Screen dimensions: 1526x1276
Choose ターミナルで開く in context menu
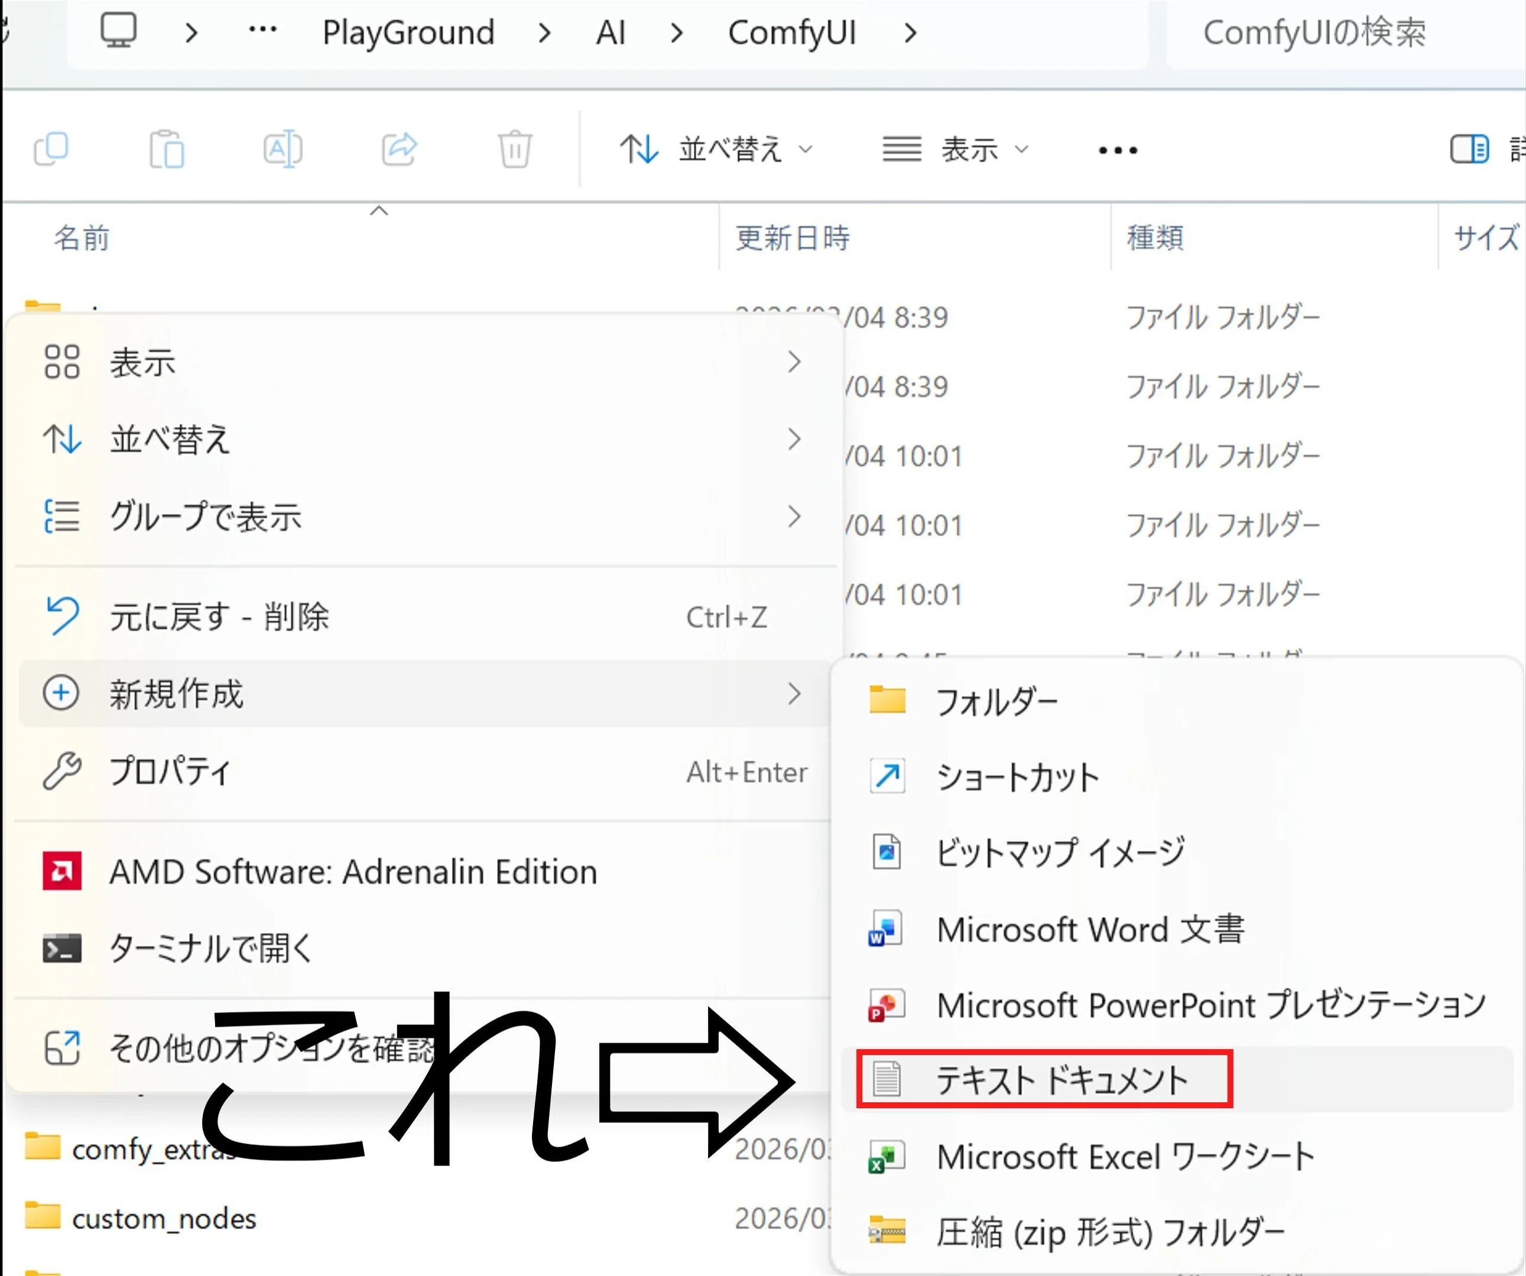424,949
